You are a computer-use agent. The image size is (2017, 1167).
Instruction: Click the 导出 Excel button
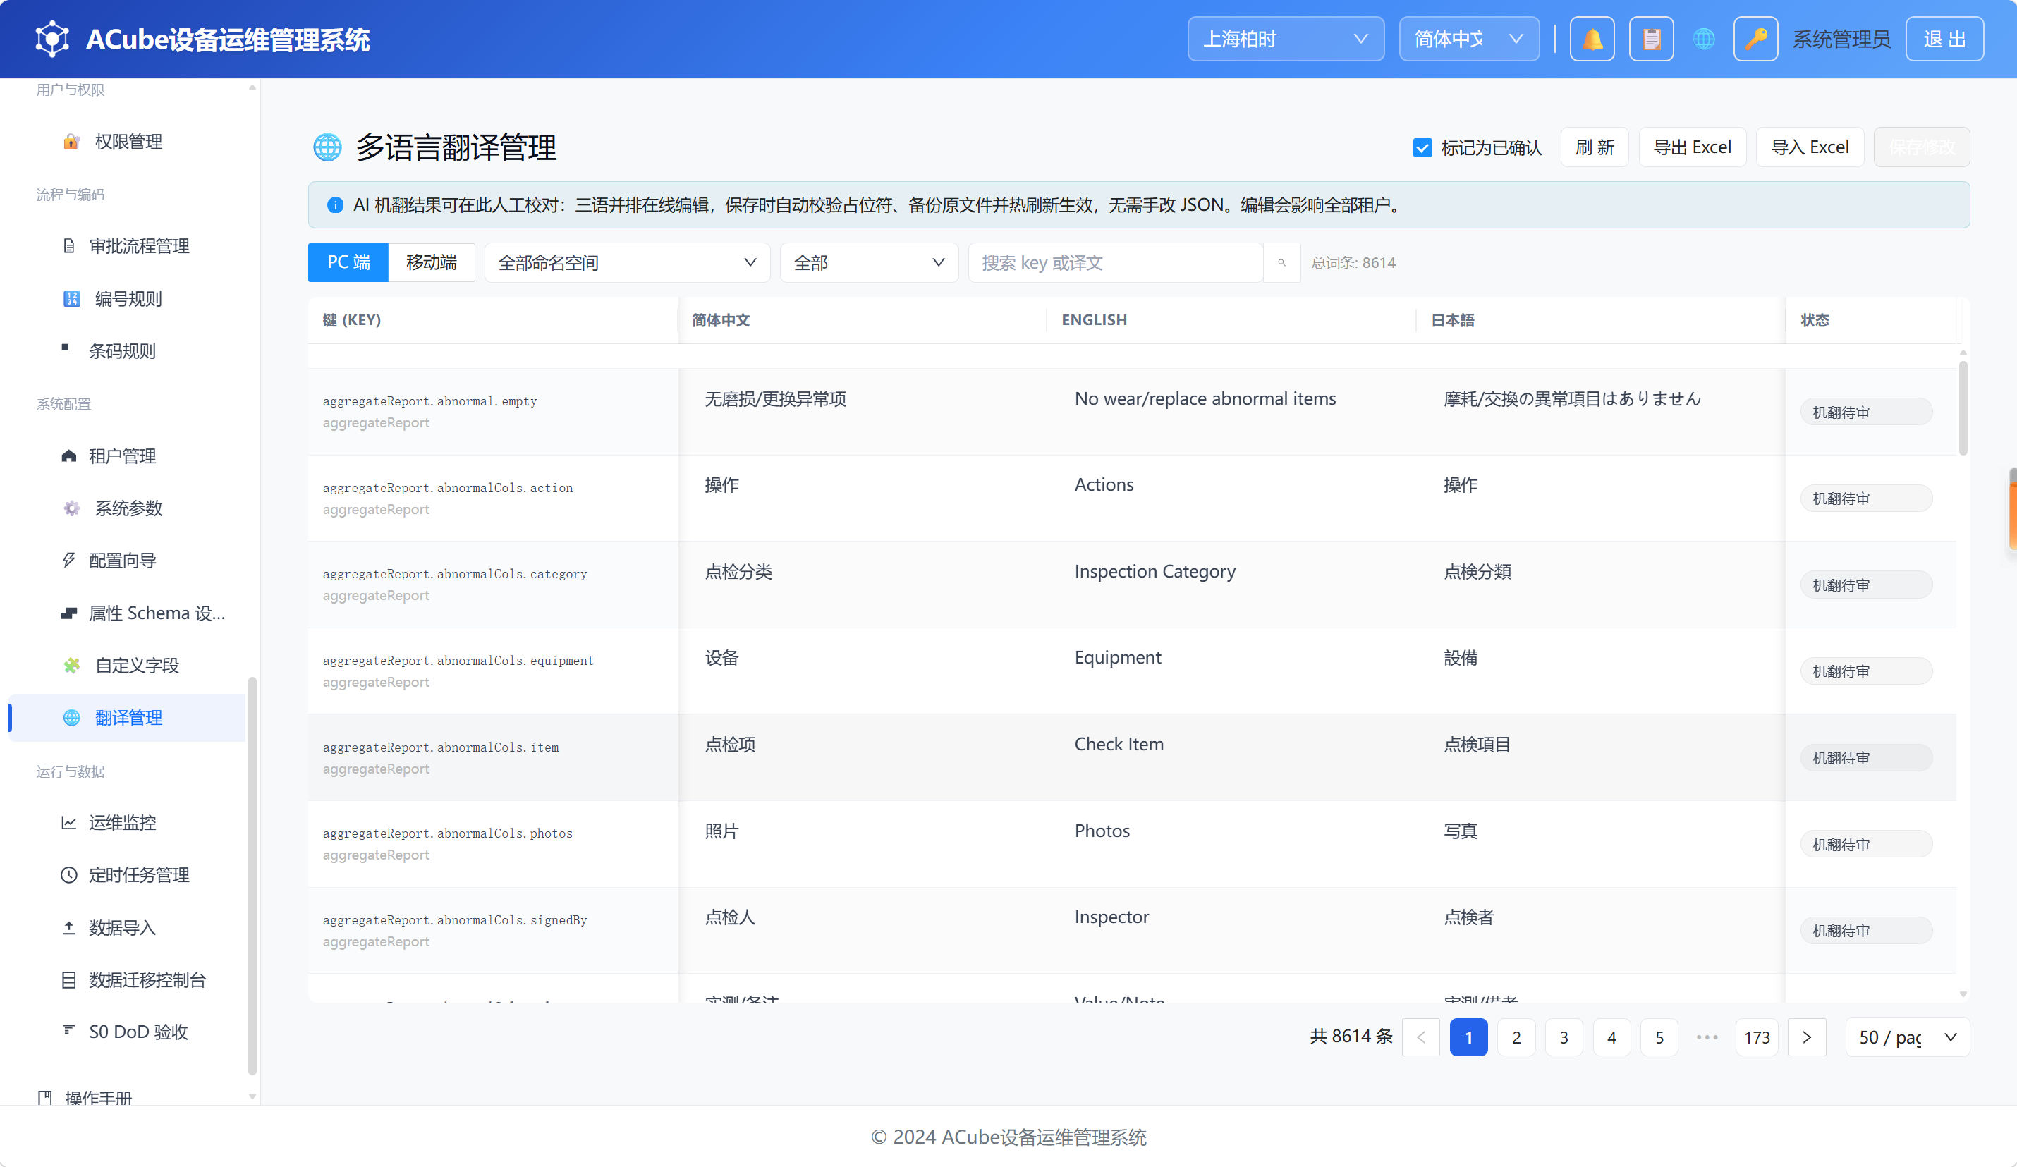[x=1692, y=147]
